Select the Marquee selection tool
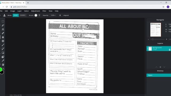The image size is (171, 96). coord(3,21)
